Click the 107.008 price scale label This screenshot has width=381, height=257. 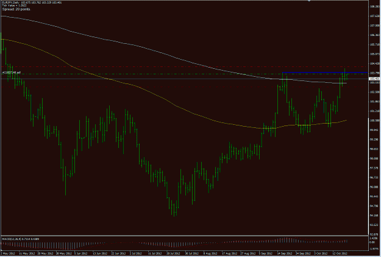coord(375,26)
